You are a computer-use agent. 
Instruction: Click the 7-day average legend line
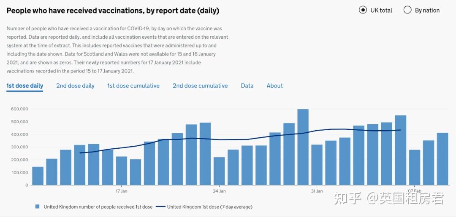point(160,207)
